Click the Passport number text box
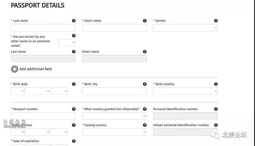This screenshot has height=146, width=255. click(x=43, y=116)
